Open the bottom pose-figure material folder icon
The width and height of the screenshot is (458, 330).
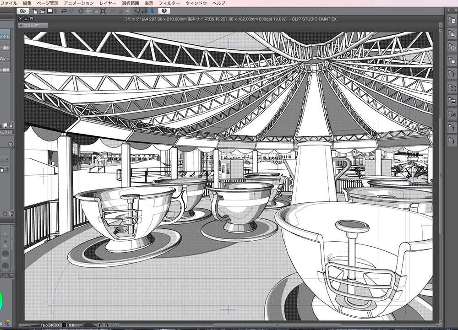452,141
